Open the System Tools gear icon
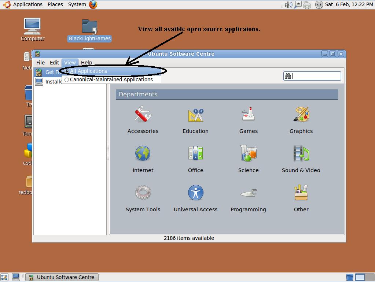The width and height of the screenshot is (375, 282). 143,192
